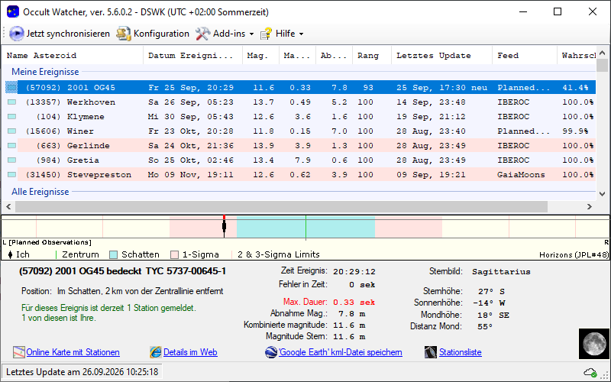This screenshot has height=382, width=611.
Task: Click the horizontal scrollbar right arrow
Action: (589, 206)
